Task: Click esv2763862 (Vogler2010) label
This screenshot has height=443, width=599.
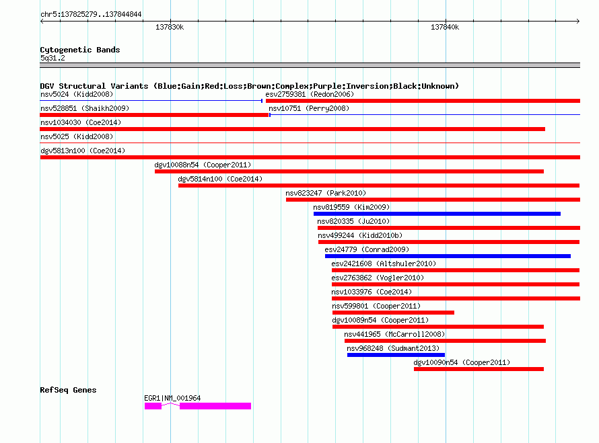Action: (378, 278)
